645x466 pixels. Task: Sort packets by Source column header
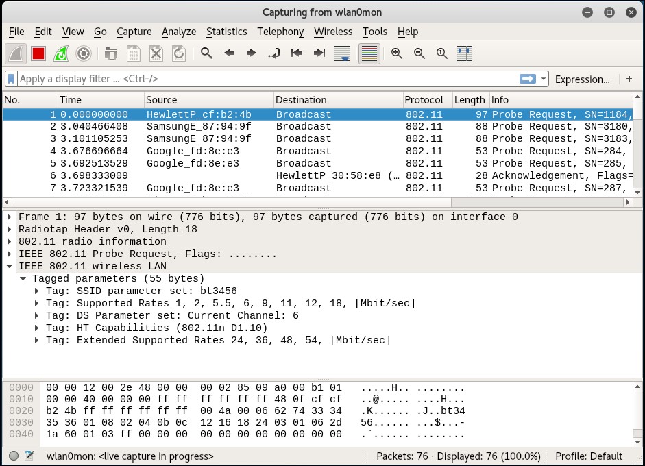[x=209, y=100]
